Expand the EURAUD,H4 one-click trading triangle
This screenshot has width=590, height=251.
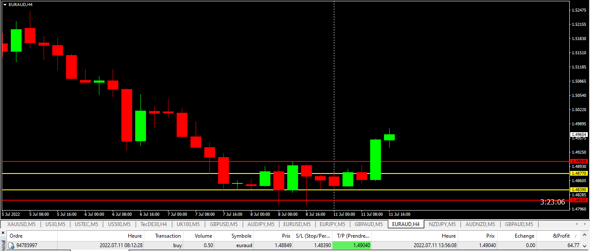5,4
